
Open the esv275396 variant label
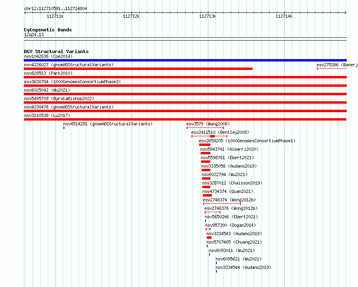pyautogui.click(x=337, y=65)
